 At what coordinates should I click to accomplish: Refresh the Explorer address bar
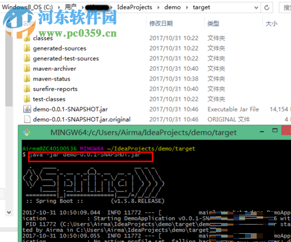(x=267, y=8)
